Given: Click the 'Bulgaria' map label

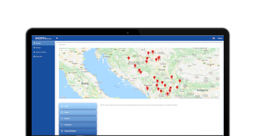Looking at the screenshot, I should (x=202, y=90).
